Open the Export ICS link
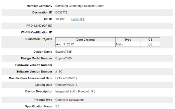Image resolution: width=175 pixels, height=109 pixels. 78,19
